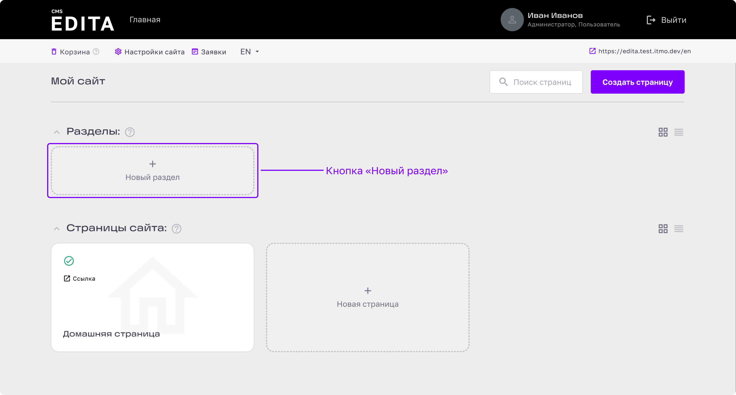
Task: Open the Главная navigation item
Action: [145, 20]
